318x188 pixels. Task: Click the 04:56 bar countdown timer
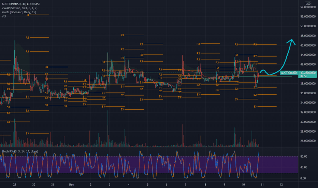pos(304,76)
